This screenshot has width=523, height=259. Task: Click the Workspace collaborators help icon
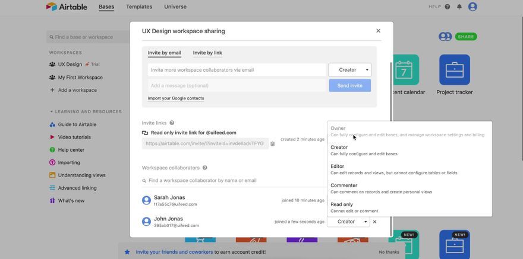click(205, 168)
